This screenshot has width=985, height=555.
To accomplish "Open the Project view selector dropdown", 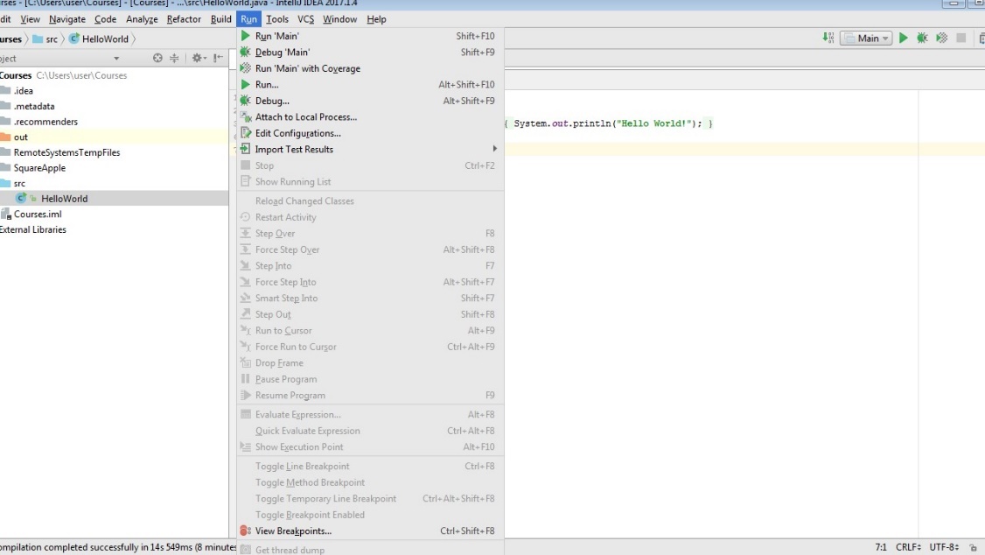I will [117, 59].
